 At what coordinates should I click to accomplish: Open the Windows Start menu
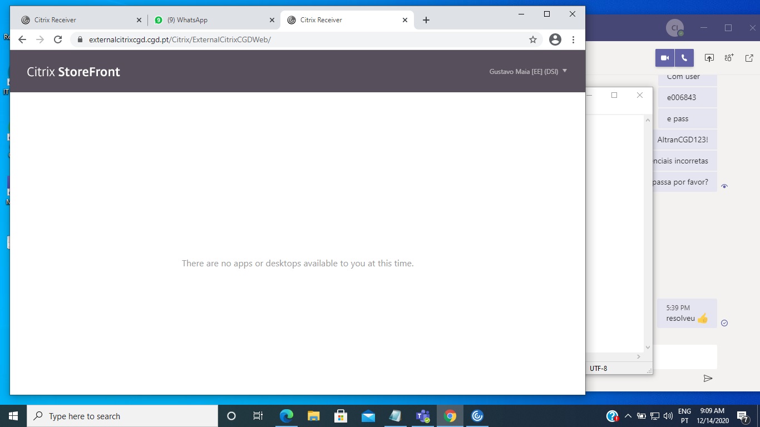pos(13,416)
